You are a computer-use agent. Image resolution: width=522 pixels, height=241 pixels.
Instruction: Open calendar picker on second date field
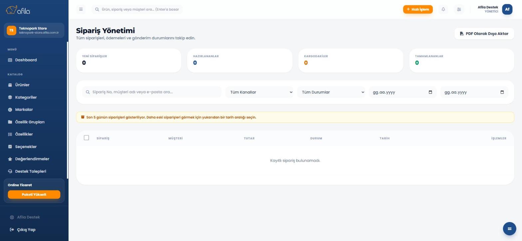click(x=502, y=92)
